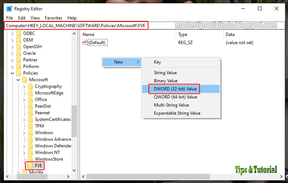The image size is (288, 183).
Task: Select the Windows Advanced tree item
Action: click(53, 139)
